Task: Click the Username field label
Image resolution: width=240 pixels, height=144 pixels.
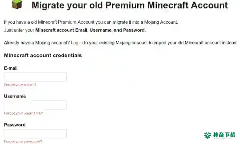Action: tap(15, 96)
